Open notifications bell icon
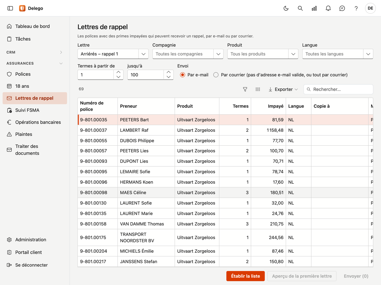Screen dimensions: 381x285 click(328, 8)
